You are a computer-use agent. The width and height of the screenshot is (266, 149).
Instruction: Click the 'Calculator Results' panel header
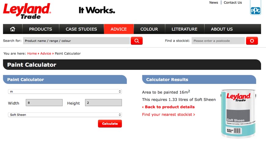tap(199, 79)
